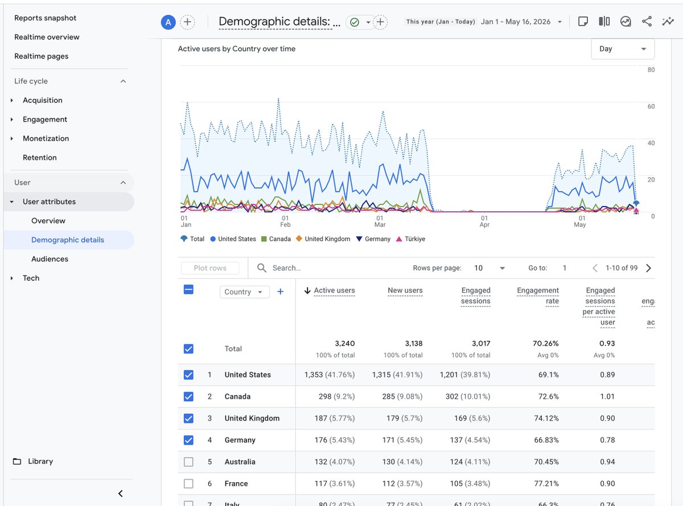Open the Country dimension dropdown
The height and width of the screenshot is (506, 683).
pyautogui.click(x=244, y=292)
